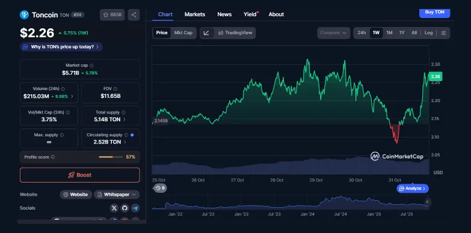The width and height of the screenshot is (471, 233).
Task: Click the Analyze button
Action: click(413, 189)
